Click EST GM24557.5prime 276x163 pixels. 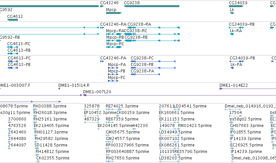(123, 139)
